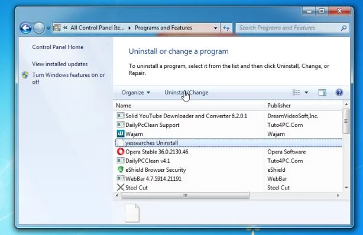This screenshot has height=235, width=363.
Task: Click the yessearches blank file icon
Action: click(x=121, y=143)
